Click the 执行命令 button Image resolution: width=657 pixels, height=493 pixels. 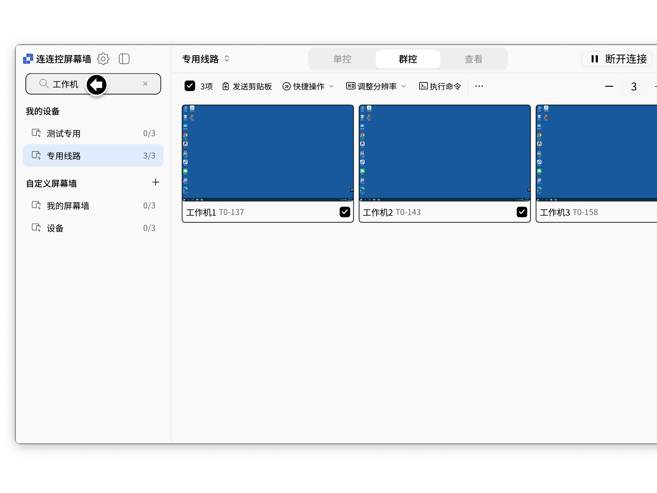pos(440,86)
